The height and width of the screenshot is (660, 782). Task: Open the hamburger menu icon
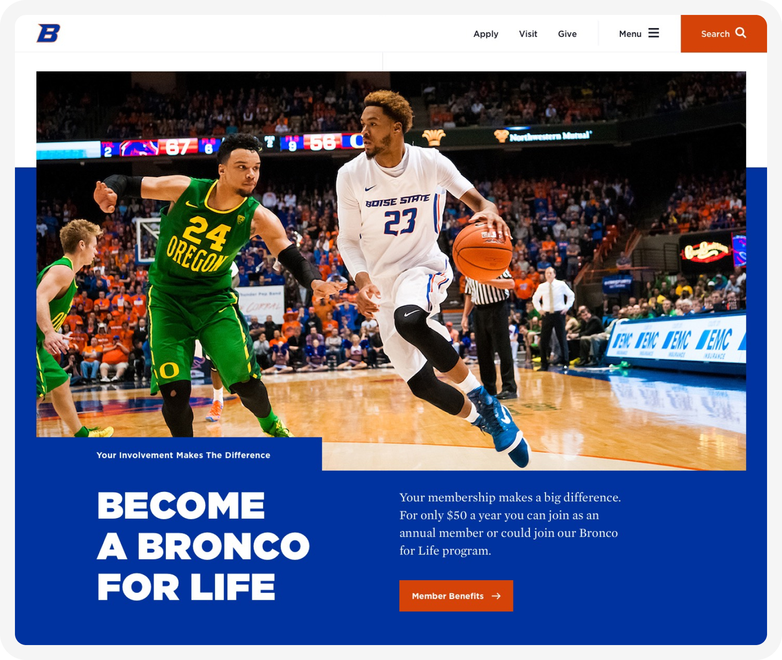tap(654, 33)
